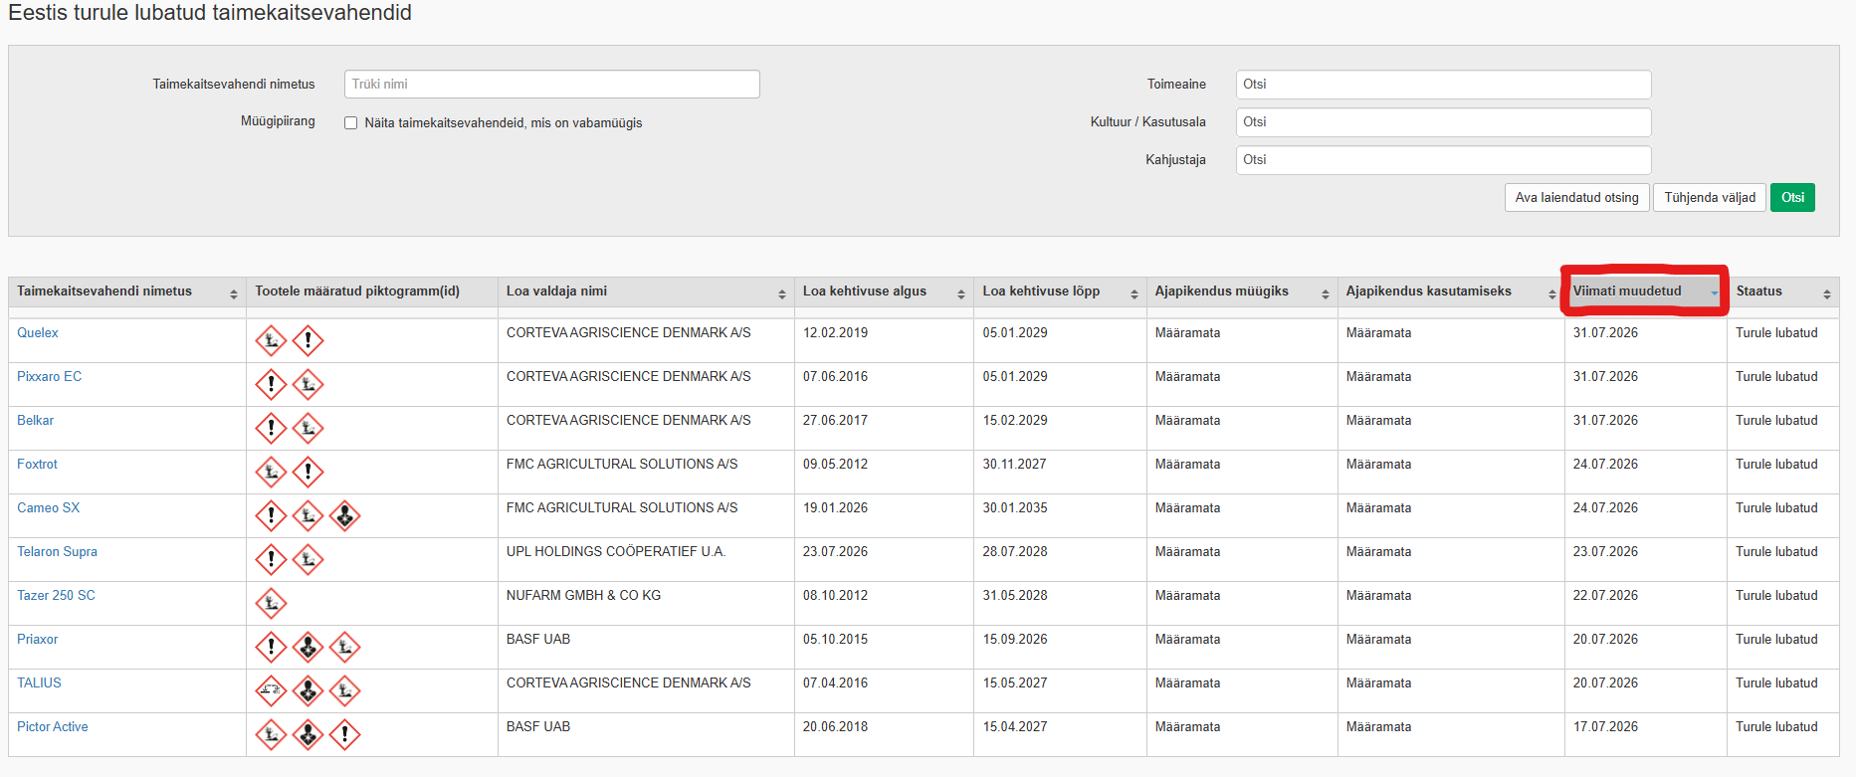1856x777 pixels.
Task: Click the corrosive pictogram in TALIUS row
Action: pyautogui.click(x=271, y=690)
